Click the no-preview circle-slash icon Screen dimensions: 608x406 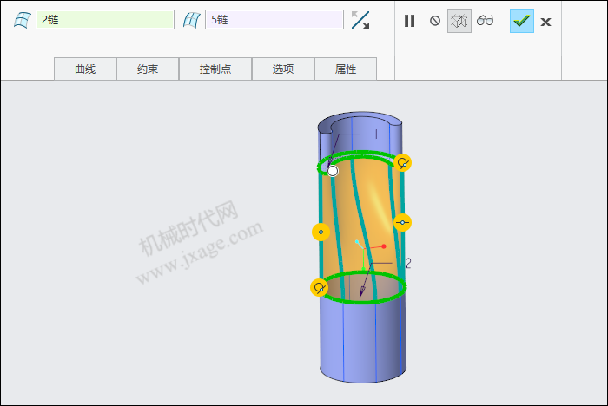click(435, 21)
